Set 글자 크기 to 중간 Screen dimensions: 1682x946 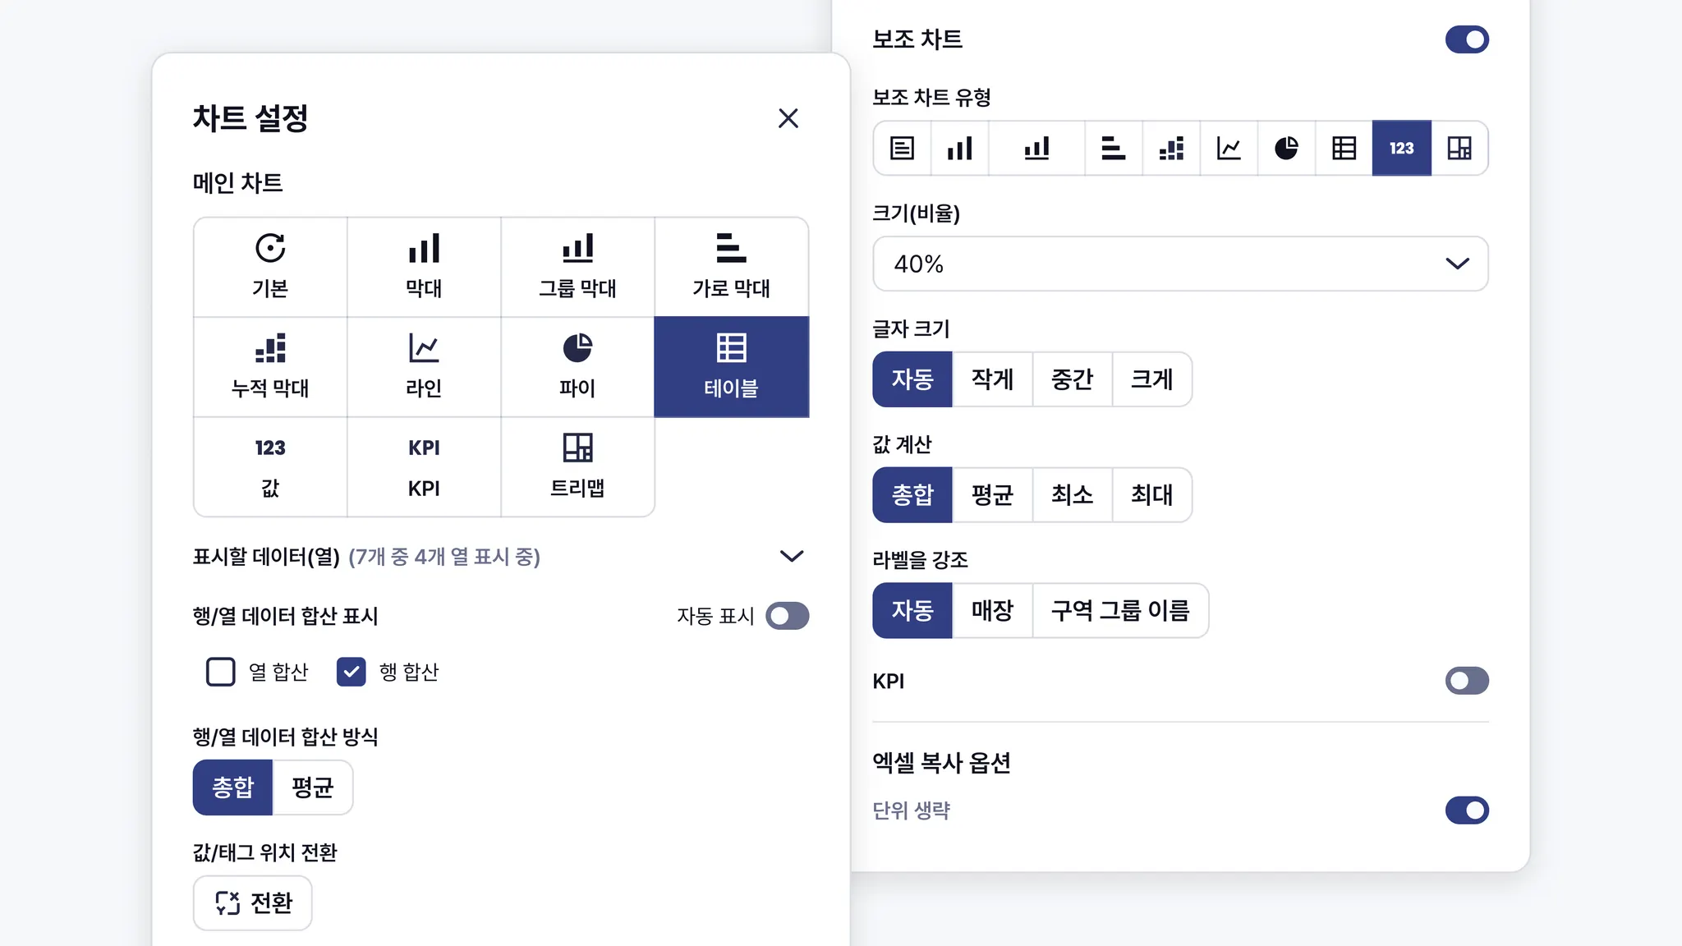coord(1072,379)
